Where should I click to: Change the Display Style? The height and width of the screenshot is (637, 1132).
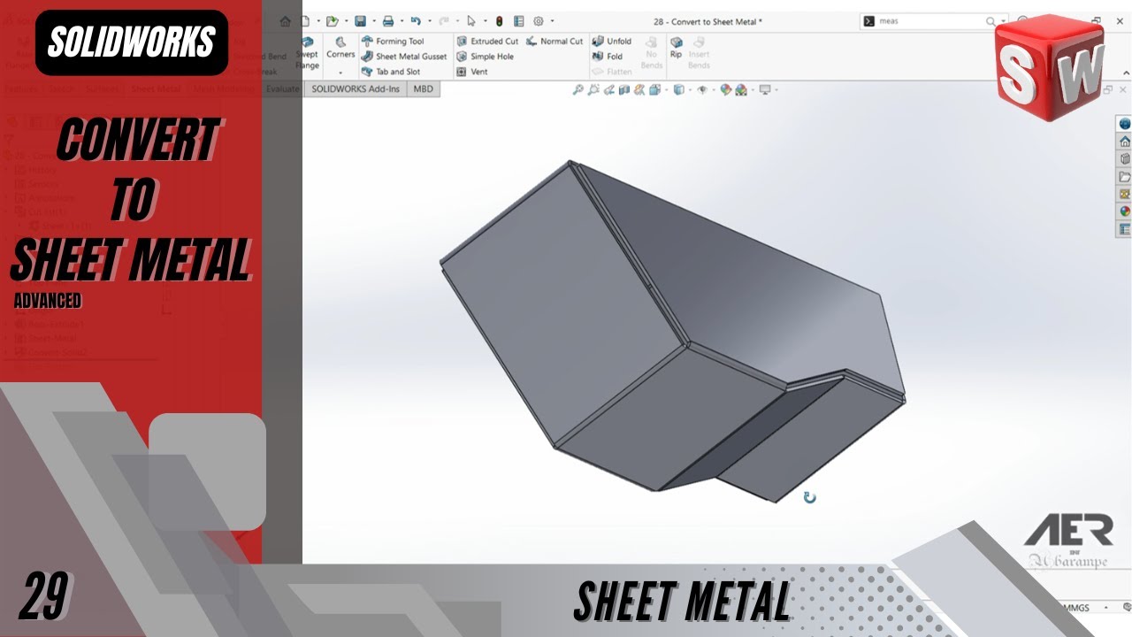(x=678, y=89)
